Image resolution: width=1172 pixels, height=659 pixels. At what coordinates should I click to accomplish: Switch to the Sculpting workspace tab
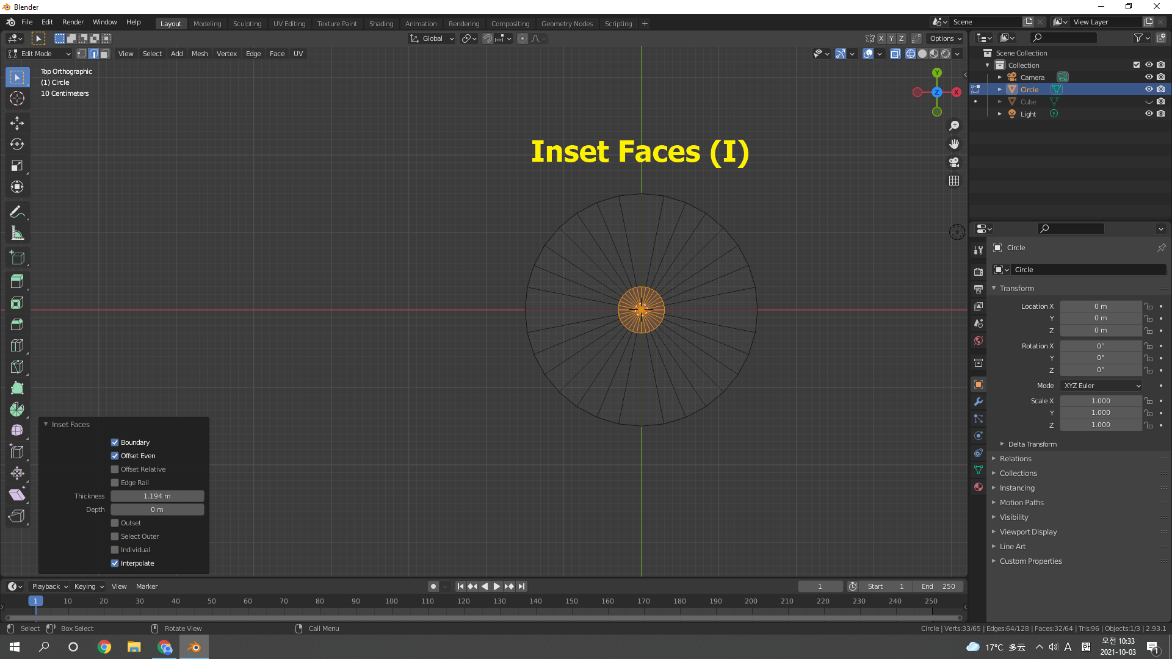point(247,24)
